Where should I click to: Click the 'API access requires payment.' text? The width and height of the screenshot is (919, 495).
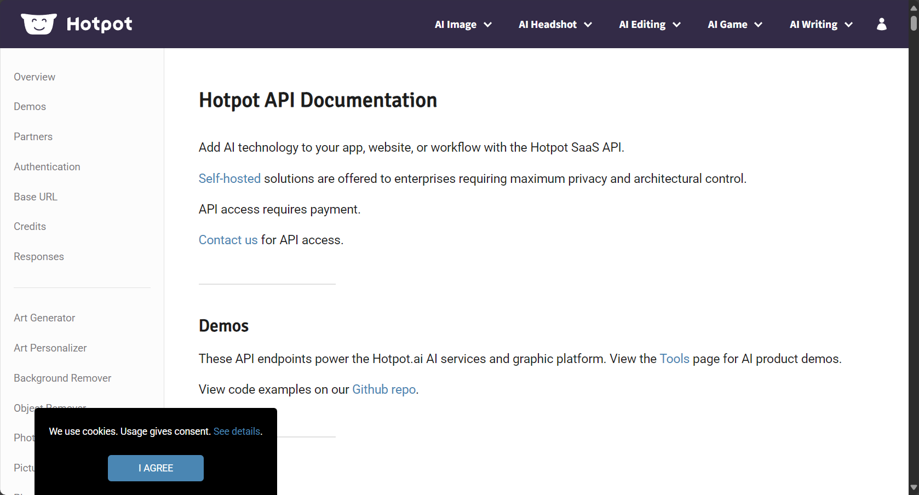(279, 209)
